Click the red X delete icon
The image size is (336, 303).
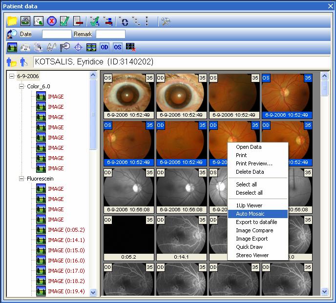click(52, 21)
